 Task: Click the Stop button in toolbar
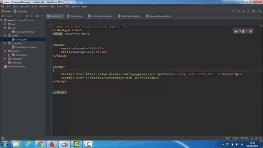point(248,11)
